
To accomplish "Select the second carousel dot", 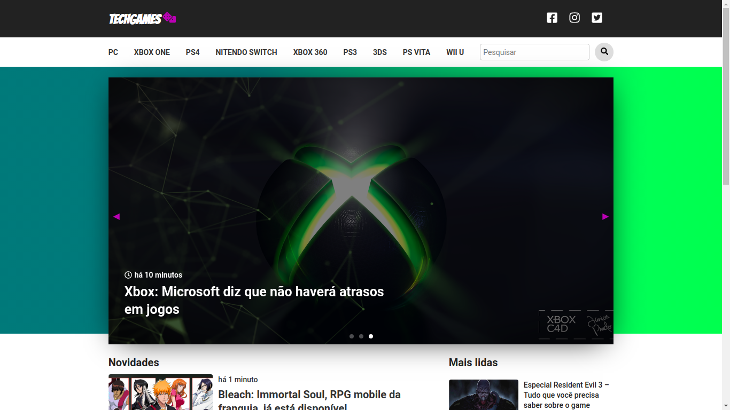I will pos(361,336).
